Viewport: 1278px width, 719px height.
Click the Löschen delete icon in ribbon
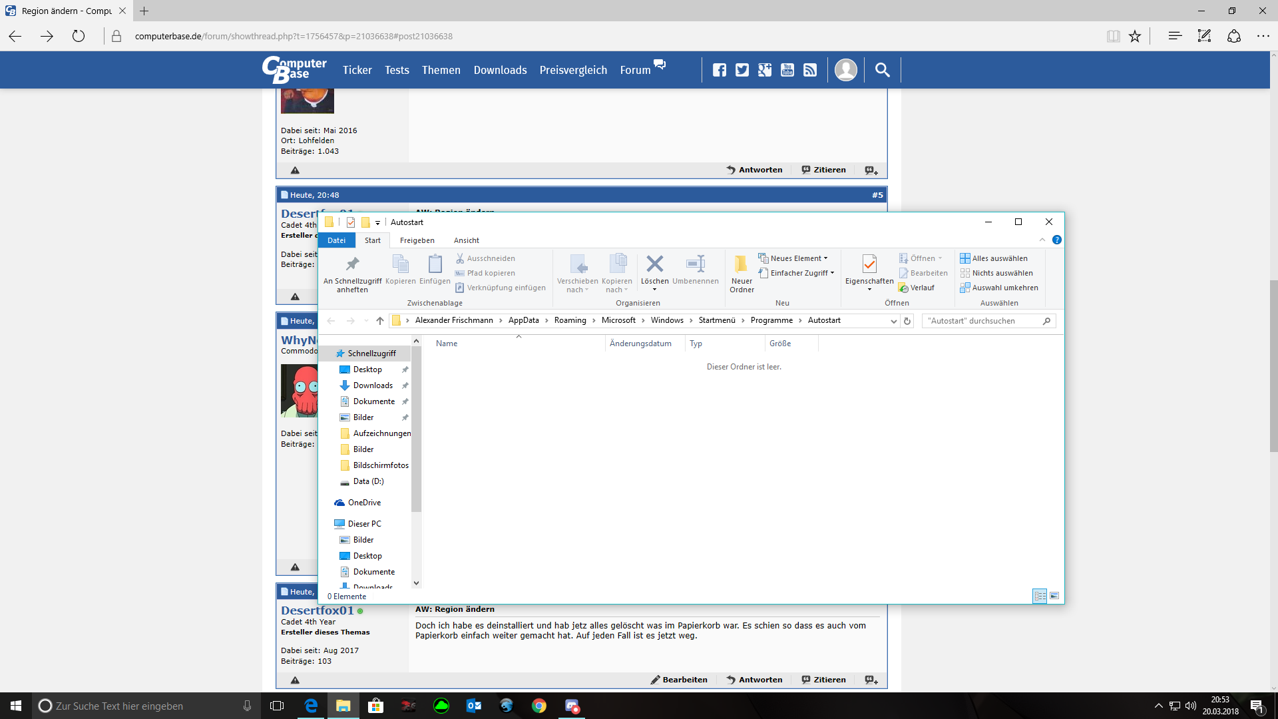654,264
